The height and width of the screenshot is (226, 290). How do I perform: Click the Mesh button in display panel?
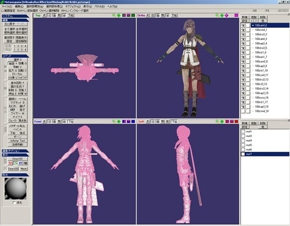[x=24, y=169]
